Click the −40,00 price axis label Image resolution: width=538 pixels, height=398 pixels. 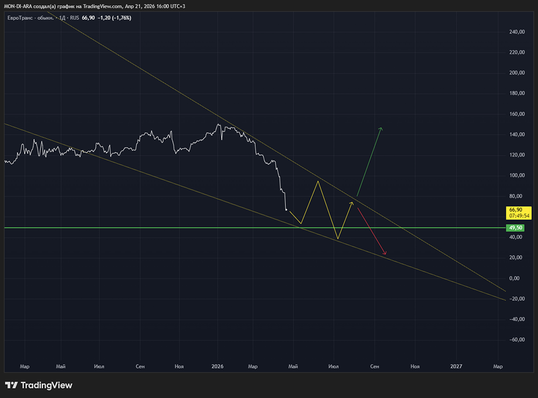coord(516,319)
